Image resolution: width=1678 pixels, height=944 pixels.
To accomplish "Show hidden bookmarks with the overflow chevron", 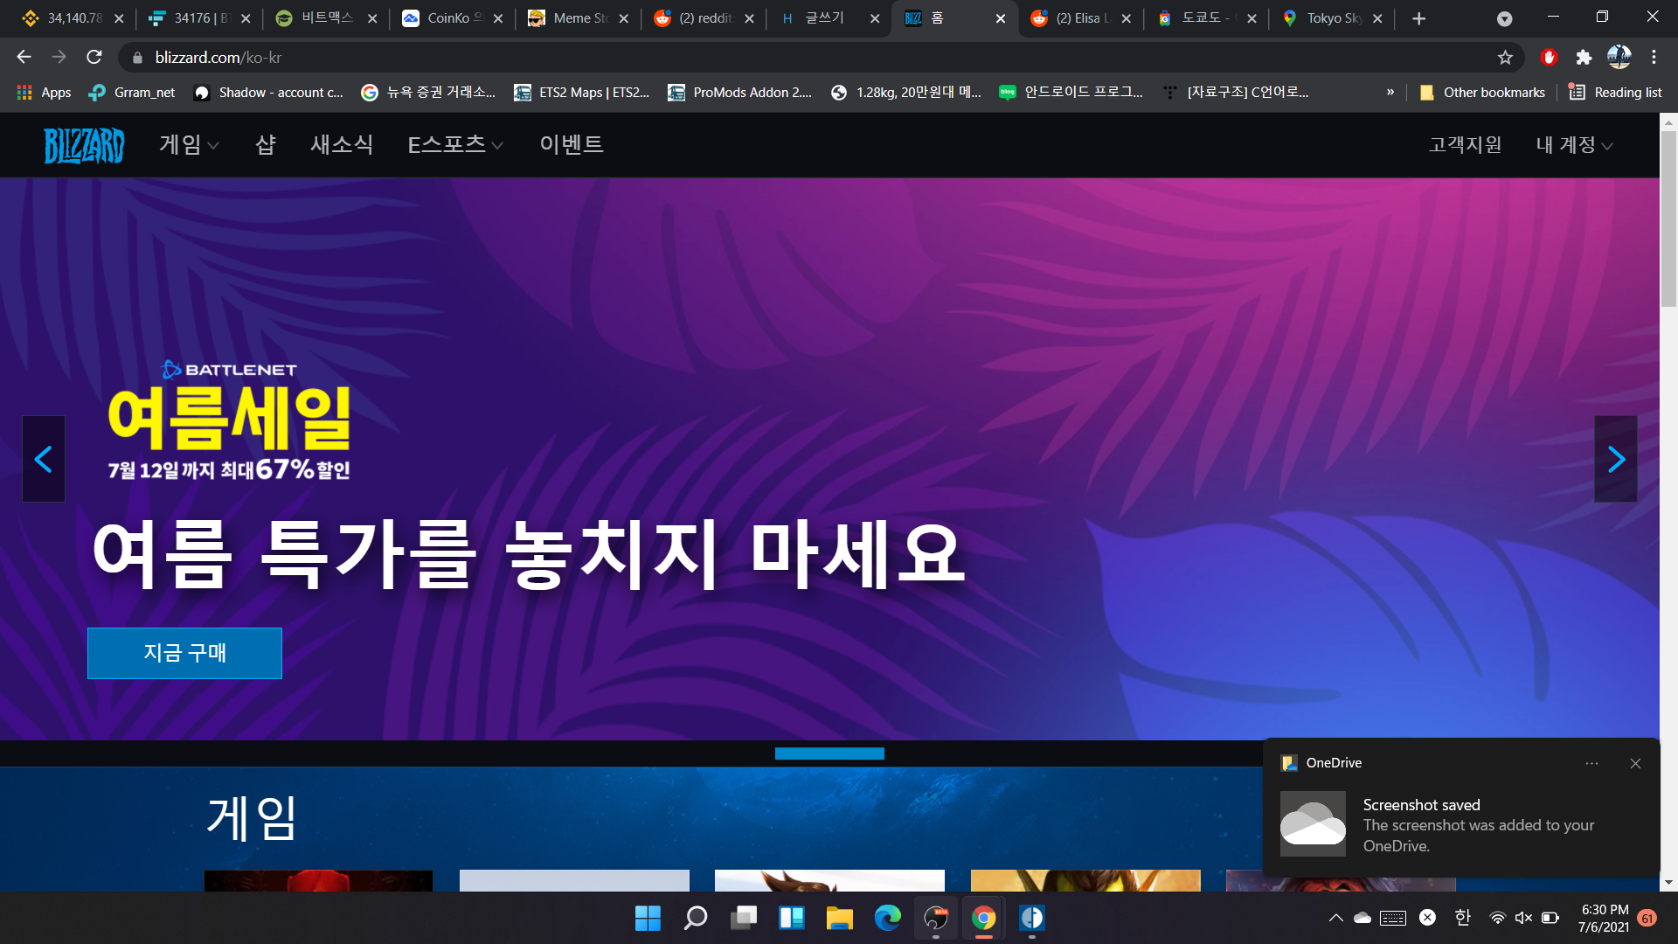I will 1390,93.
